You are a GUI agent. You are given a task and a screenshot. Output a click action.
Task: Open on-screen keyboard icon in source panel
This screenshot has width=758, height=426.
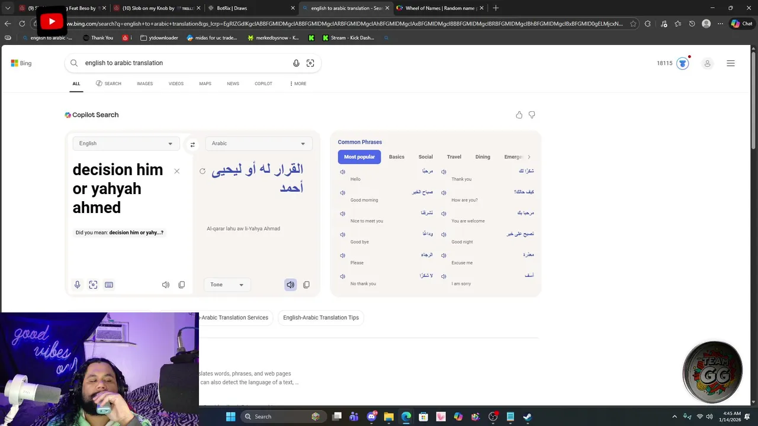pos(109,285)
